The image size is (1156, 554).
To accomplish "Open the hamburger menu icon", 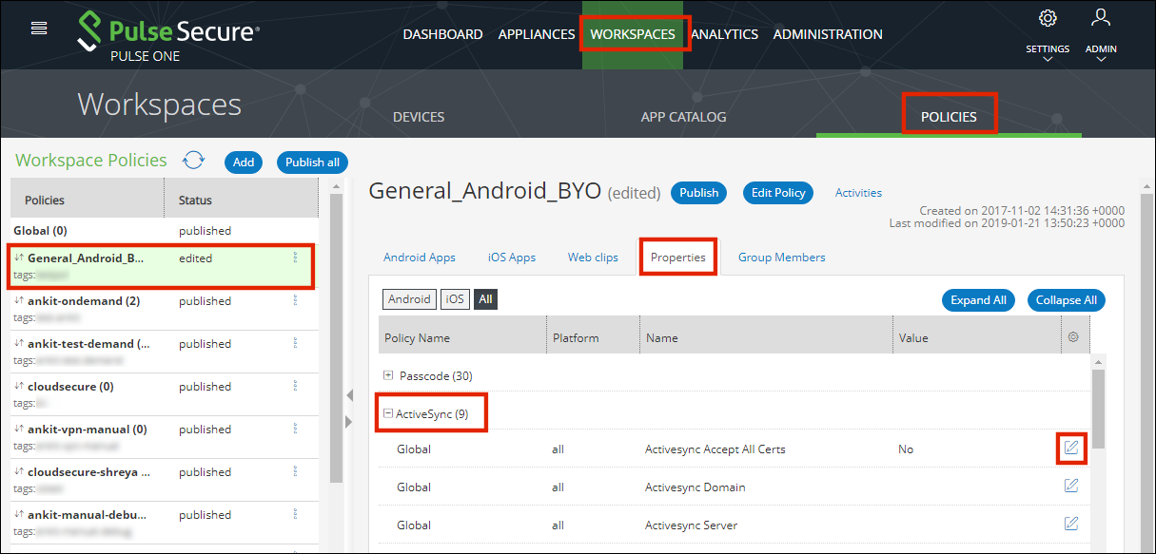I will (x=39, y=28).
